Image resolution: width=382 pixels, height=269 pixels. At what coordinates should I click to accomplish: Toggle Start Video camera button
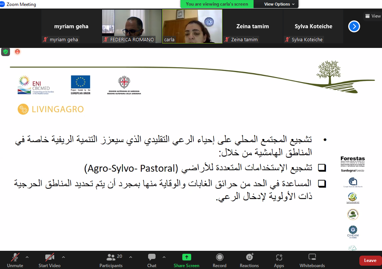click(49, 257)
